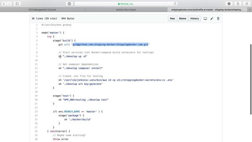Open the file History
Image resolution: width=252 pixels, height=142 pixels.
click(195, 19)
